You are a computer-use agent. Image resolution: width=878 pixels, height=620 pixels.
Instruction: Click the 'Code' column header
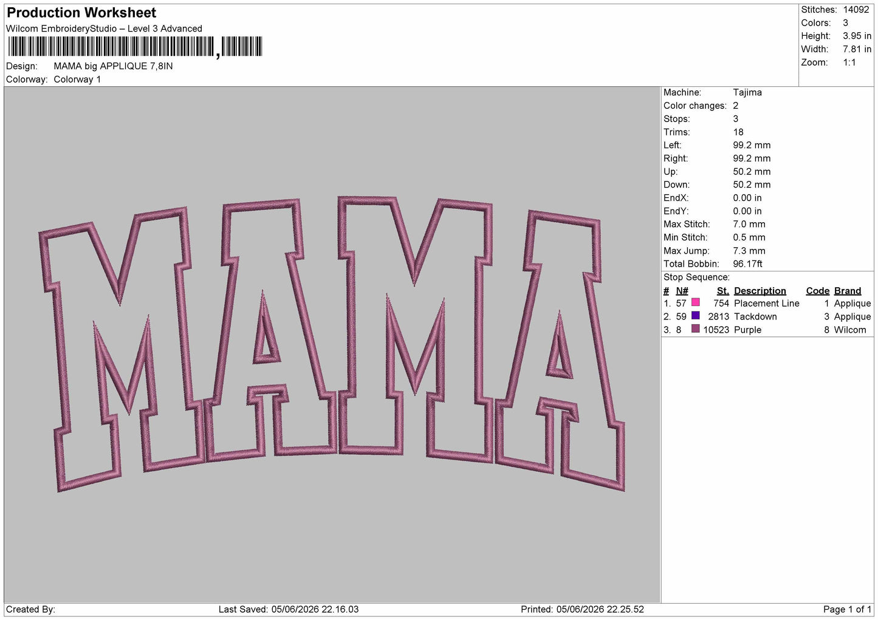(x=818, y=291)
